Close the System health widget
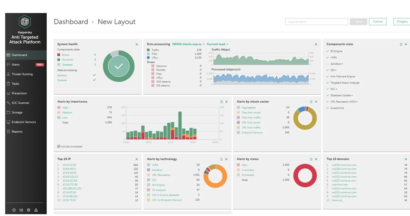This screenshot has height=216, width=410. pos(136,44)
